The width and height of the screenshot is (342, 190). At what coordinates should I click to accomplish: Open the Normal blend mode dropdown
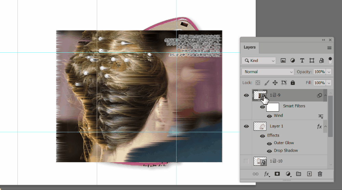click(268, 72)
